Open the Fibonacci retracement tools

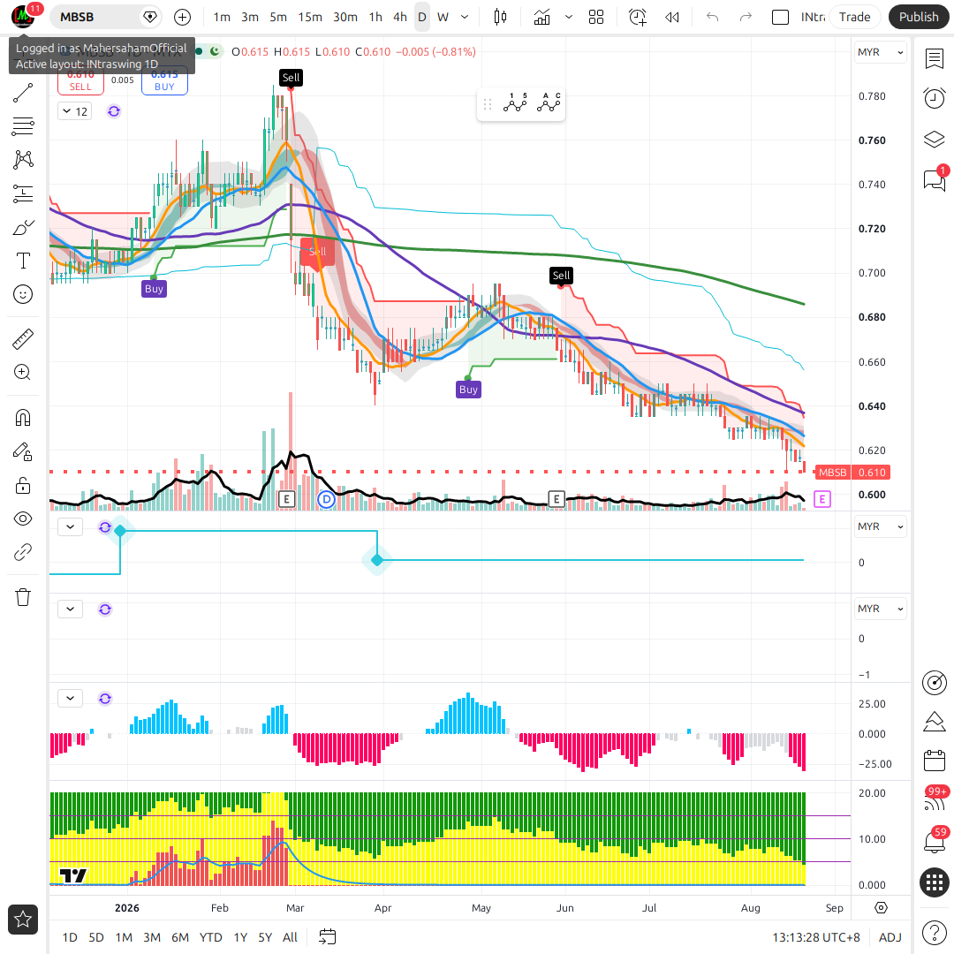22,126
